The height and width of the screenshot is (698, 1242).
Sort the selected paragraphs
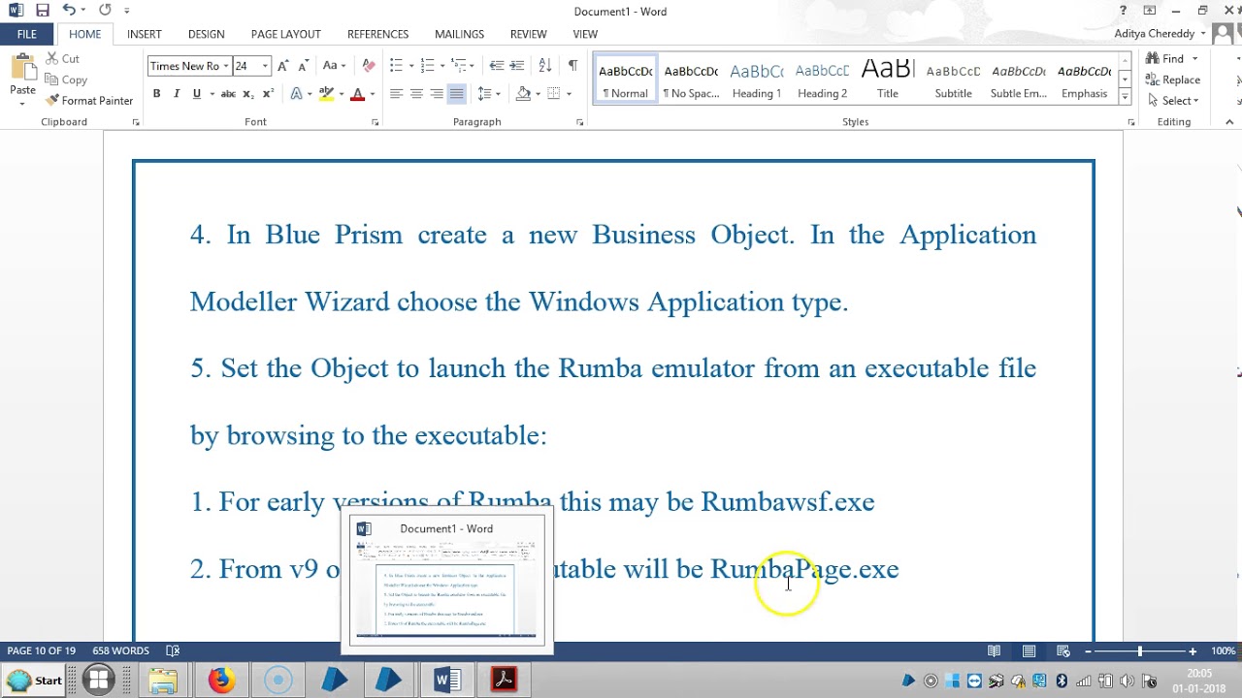545,66
